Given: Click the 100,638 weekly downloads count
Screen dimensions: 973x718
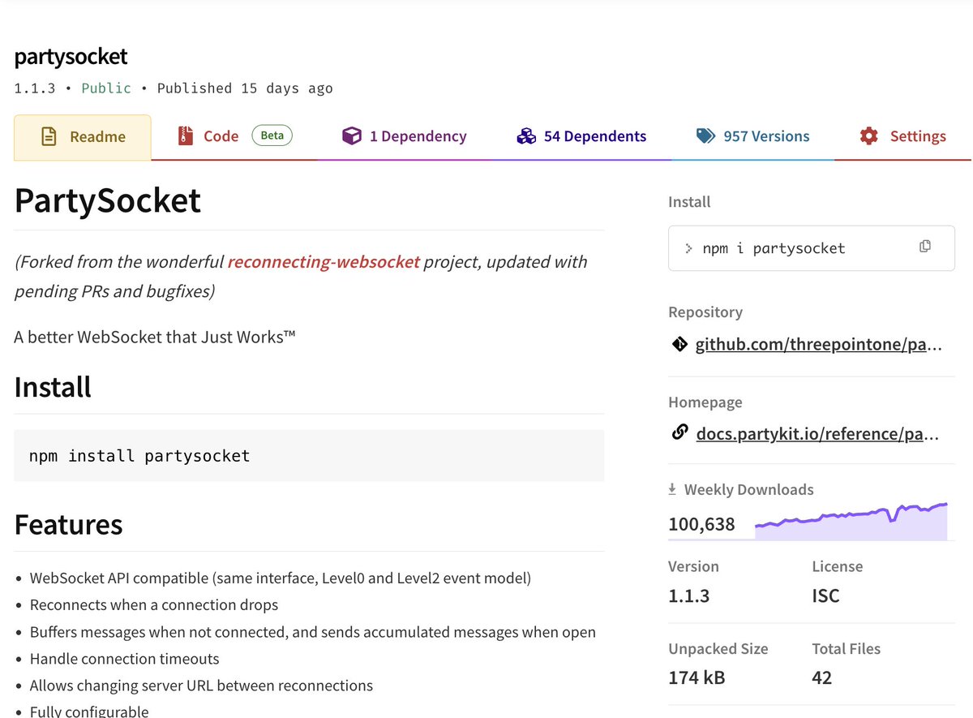Looking at the screenshot, I should click(701, 525).
